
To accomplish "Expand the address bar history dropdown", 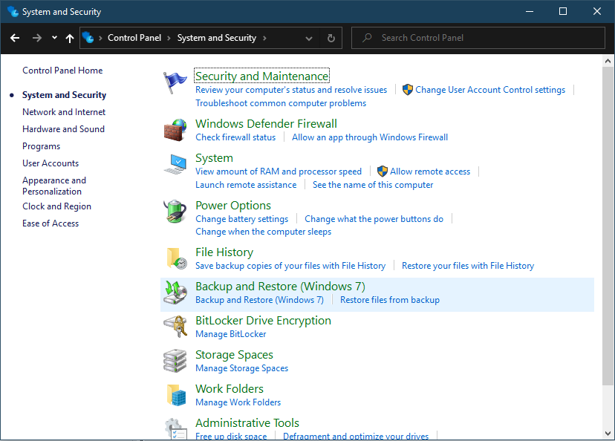I will [x=309, y=39].
